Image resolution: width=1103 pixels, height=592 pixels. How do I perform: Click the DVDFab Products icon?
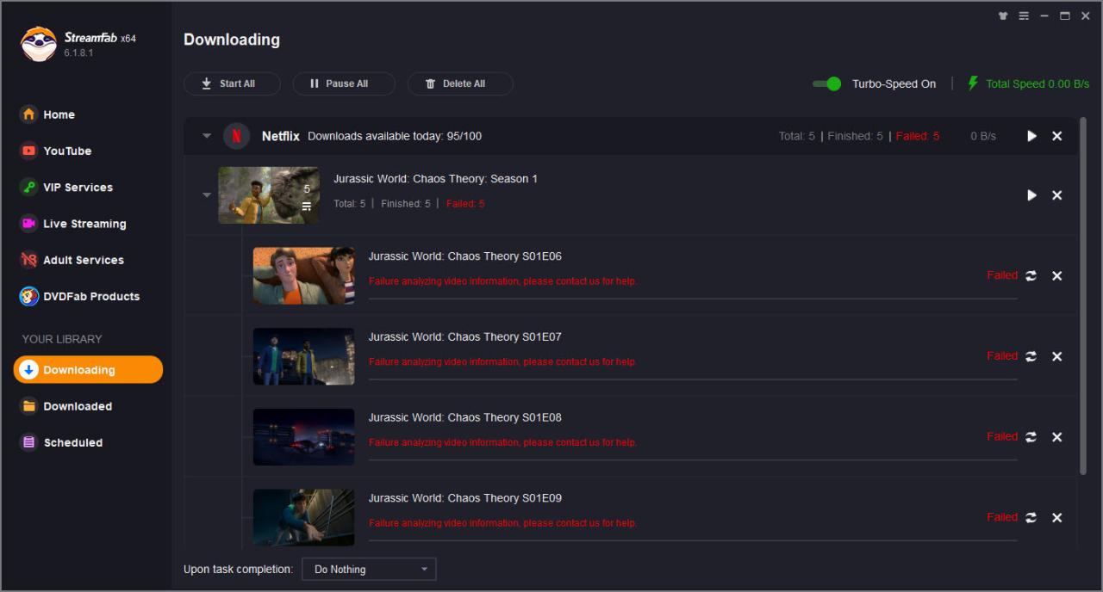29,296
